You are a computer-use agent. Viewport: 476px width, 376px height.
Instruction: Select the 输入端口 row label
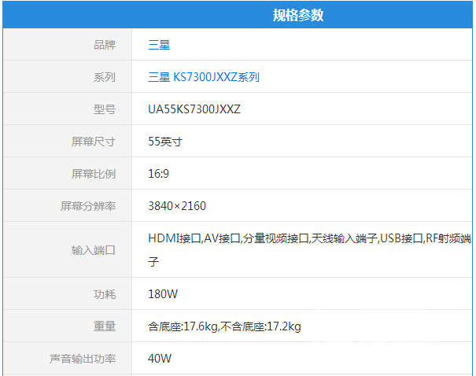click(94, 250)
